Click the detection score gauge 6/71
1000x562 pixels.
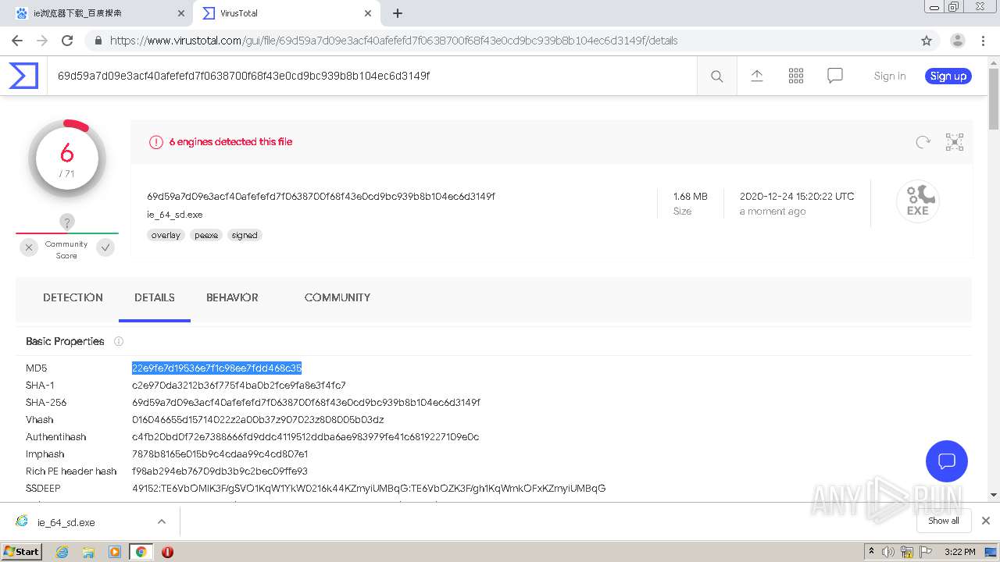coord(67,159)
